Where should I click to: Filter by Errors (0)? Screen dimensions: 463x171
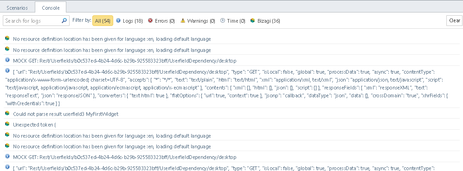(x=161, y=21)
